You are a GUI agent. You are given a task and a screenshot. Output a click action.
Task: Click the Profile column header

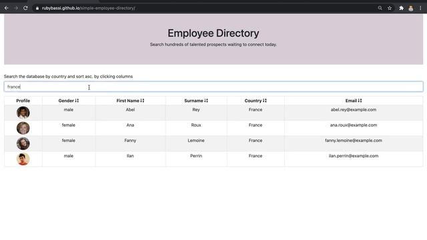23,101
